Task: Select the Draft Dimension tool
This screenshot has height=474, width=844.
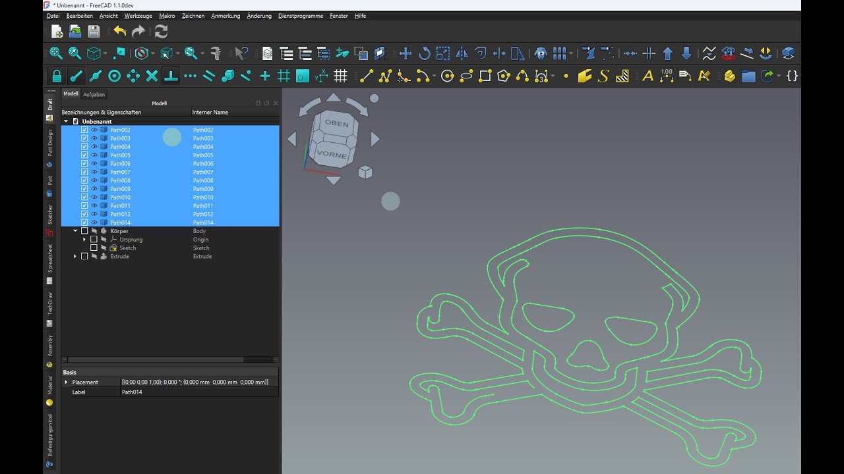Action: [x=666, y=76]
